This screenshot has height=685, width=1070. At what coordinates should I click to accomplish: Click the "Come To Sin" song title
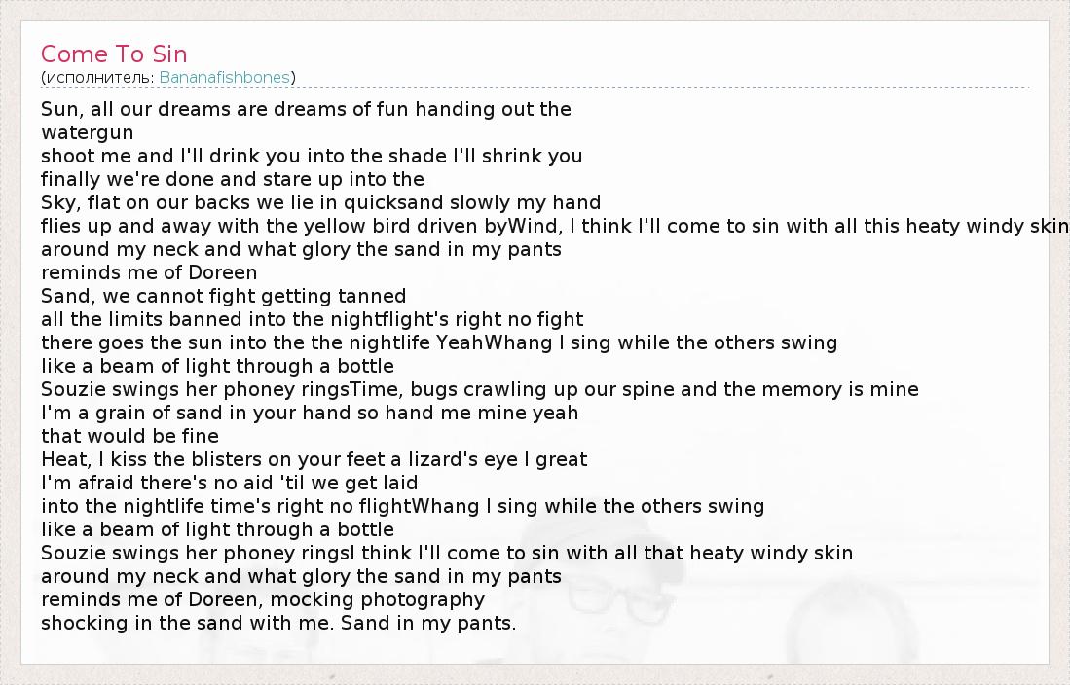click(x=114, y=54)
